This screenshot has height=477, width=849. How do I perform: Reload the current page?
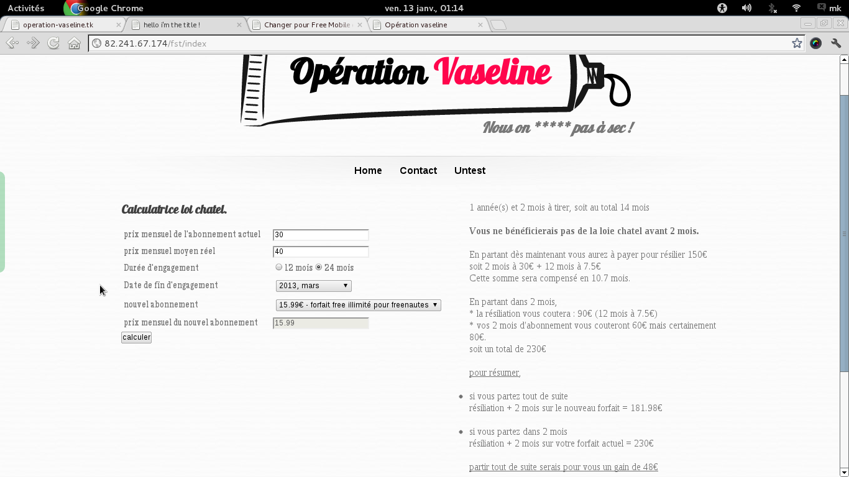tap(53, 43)
